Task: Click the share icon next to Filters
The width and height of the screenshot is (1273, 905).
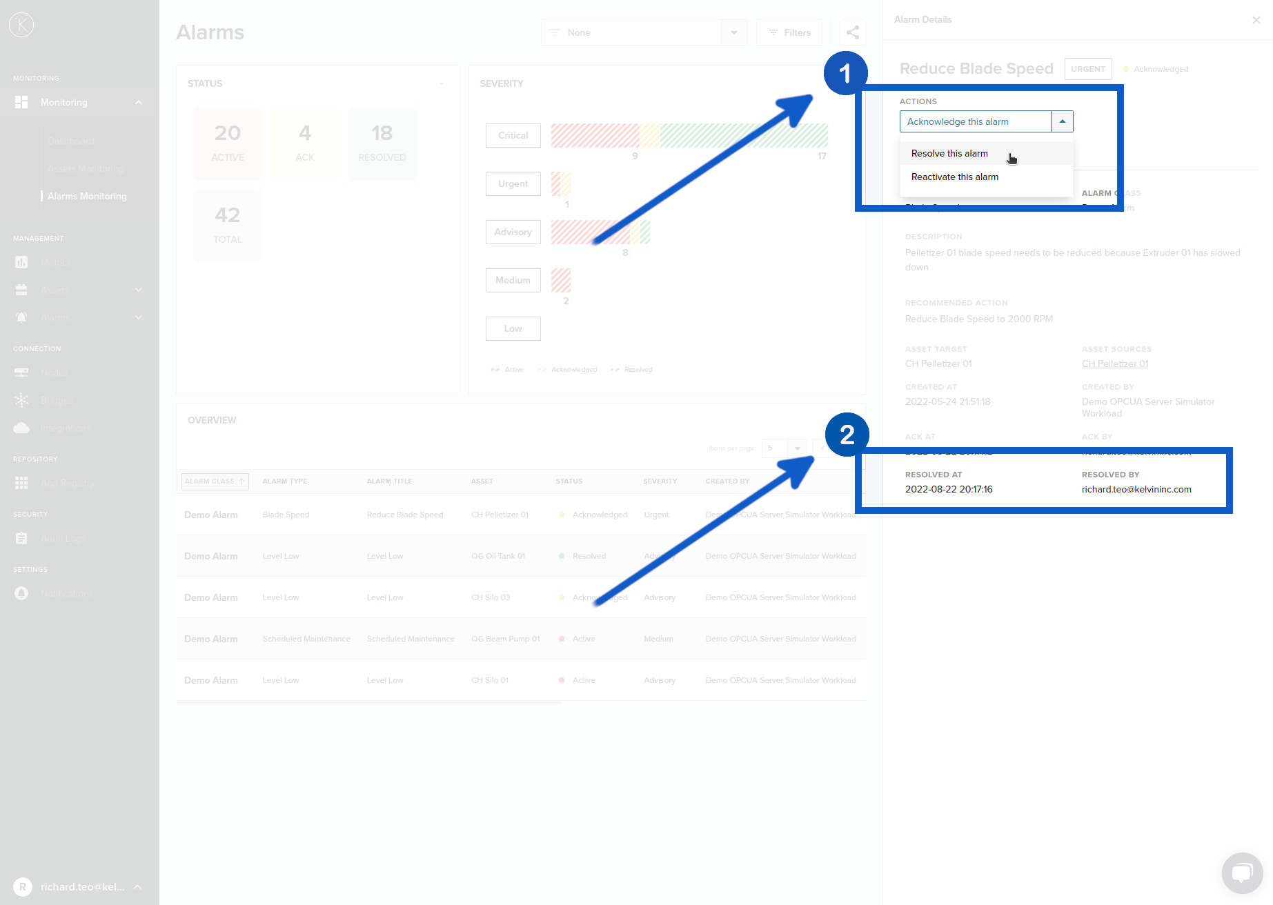Action: tap(853, 32)
